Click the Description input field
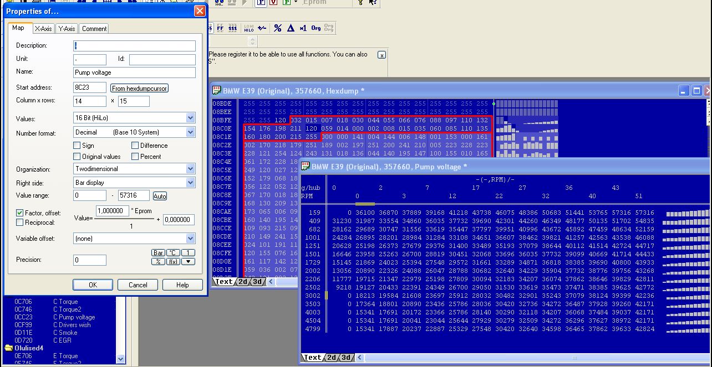 [x=134, y=46]
